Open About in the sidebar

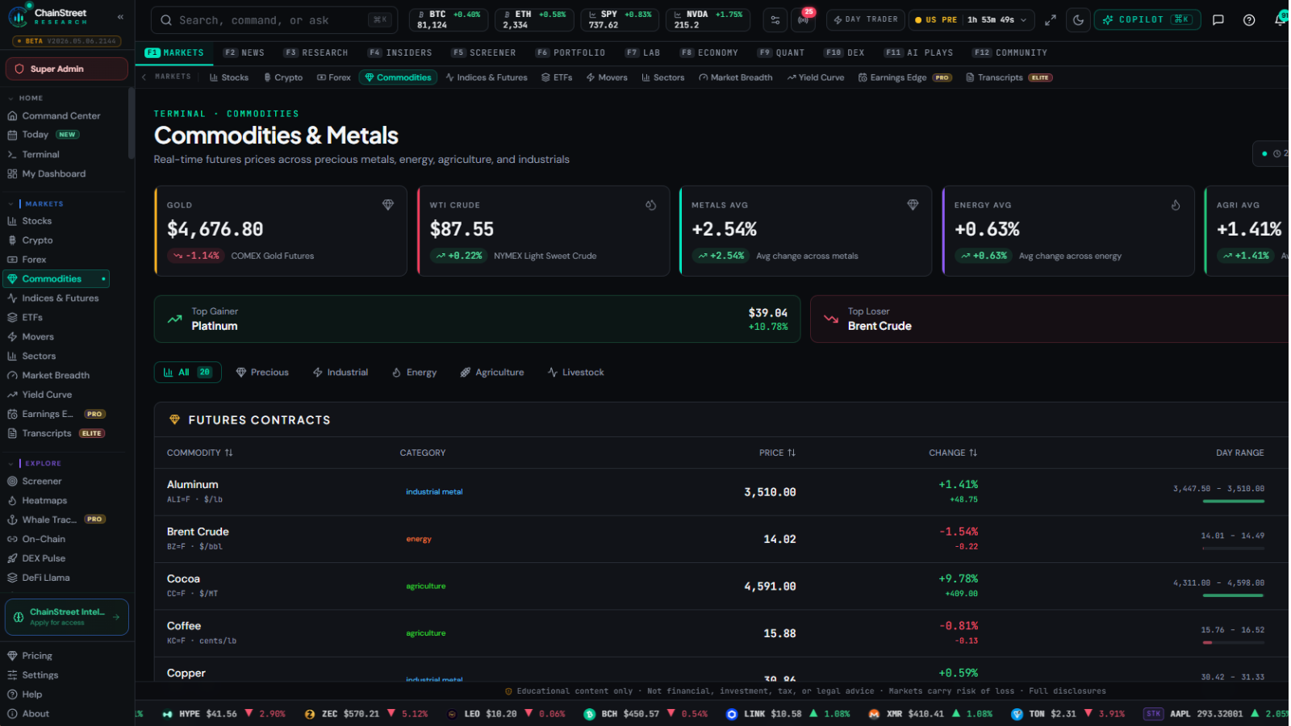[36, 714]
